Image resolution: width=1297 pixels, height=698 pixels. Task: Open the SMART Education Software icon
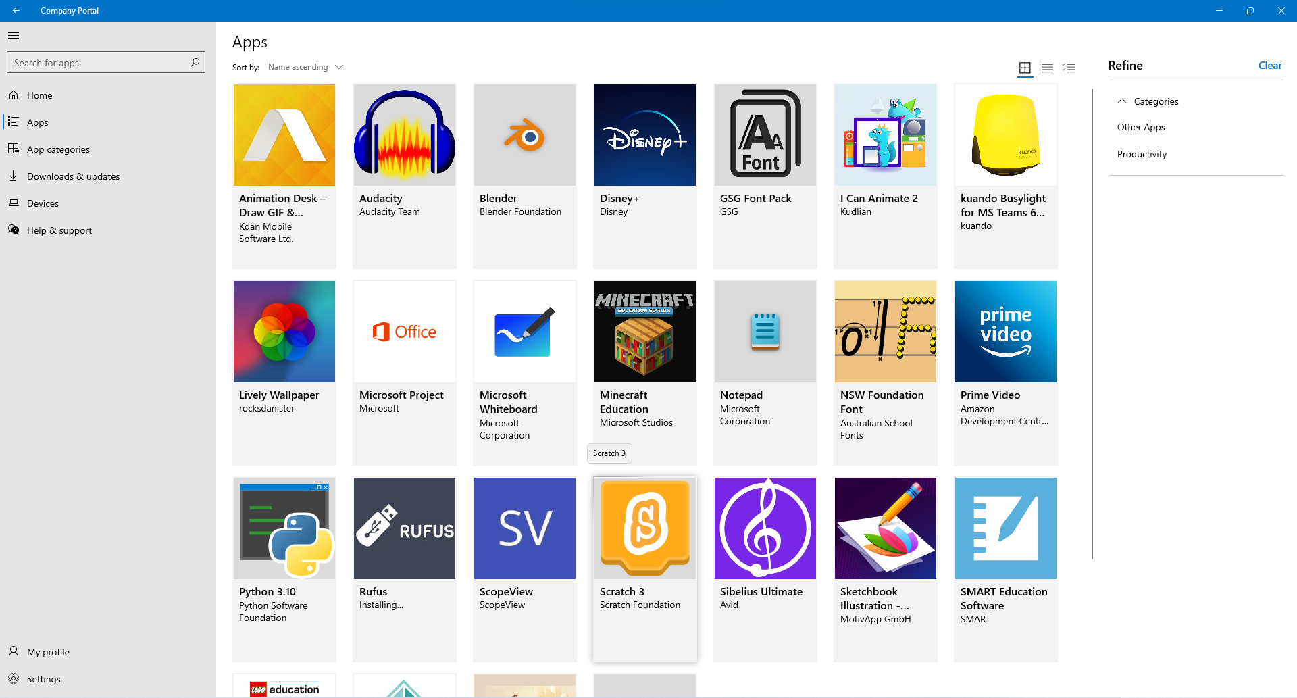1006,528
